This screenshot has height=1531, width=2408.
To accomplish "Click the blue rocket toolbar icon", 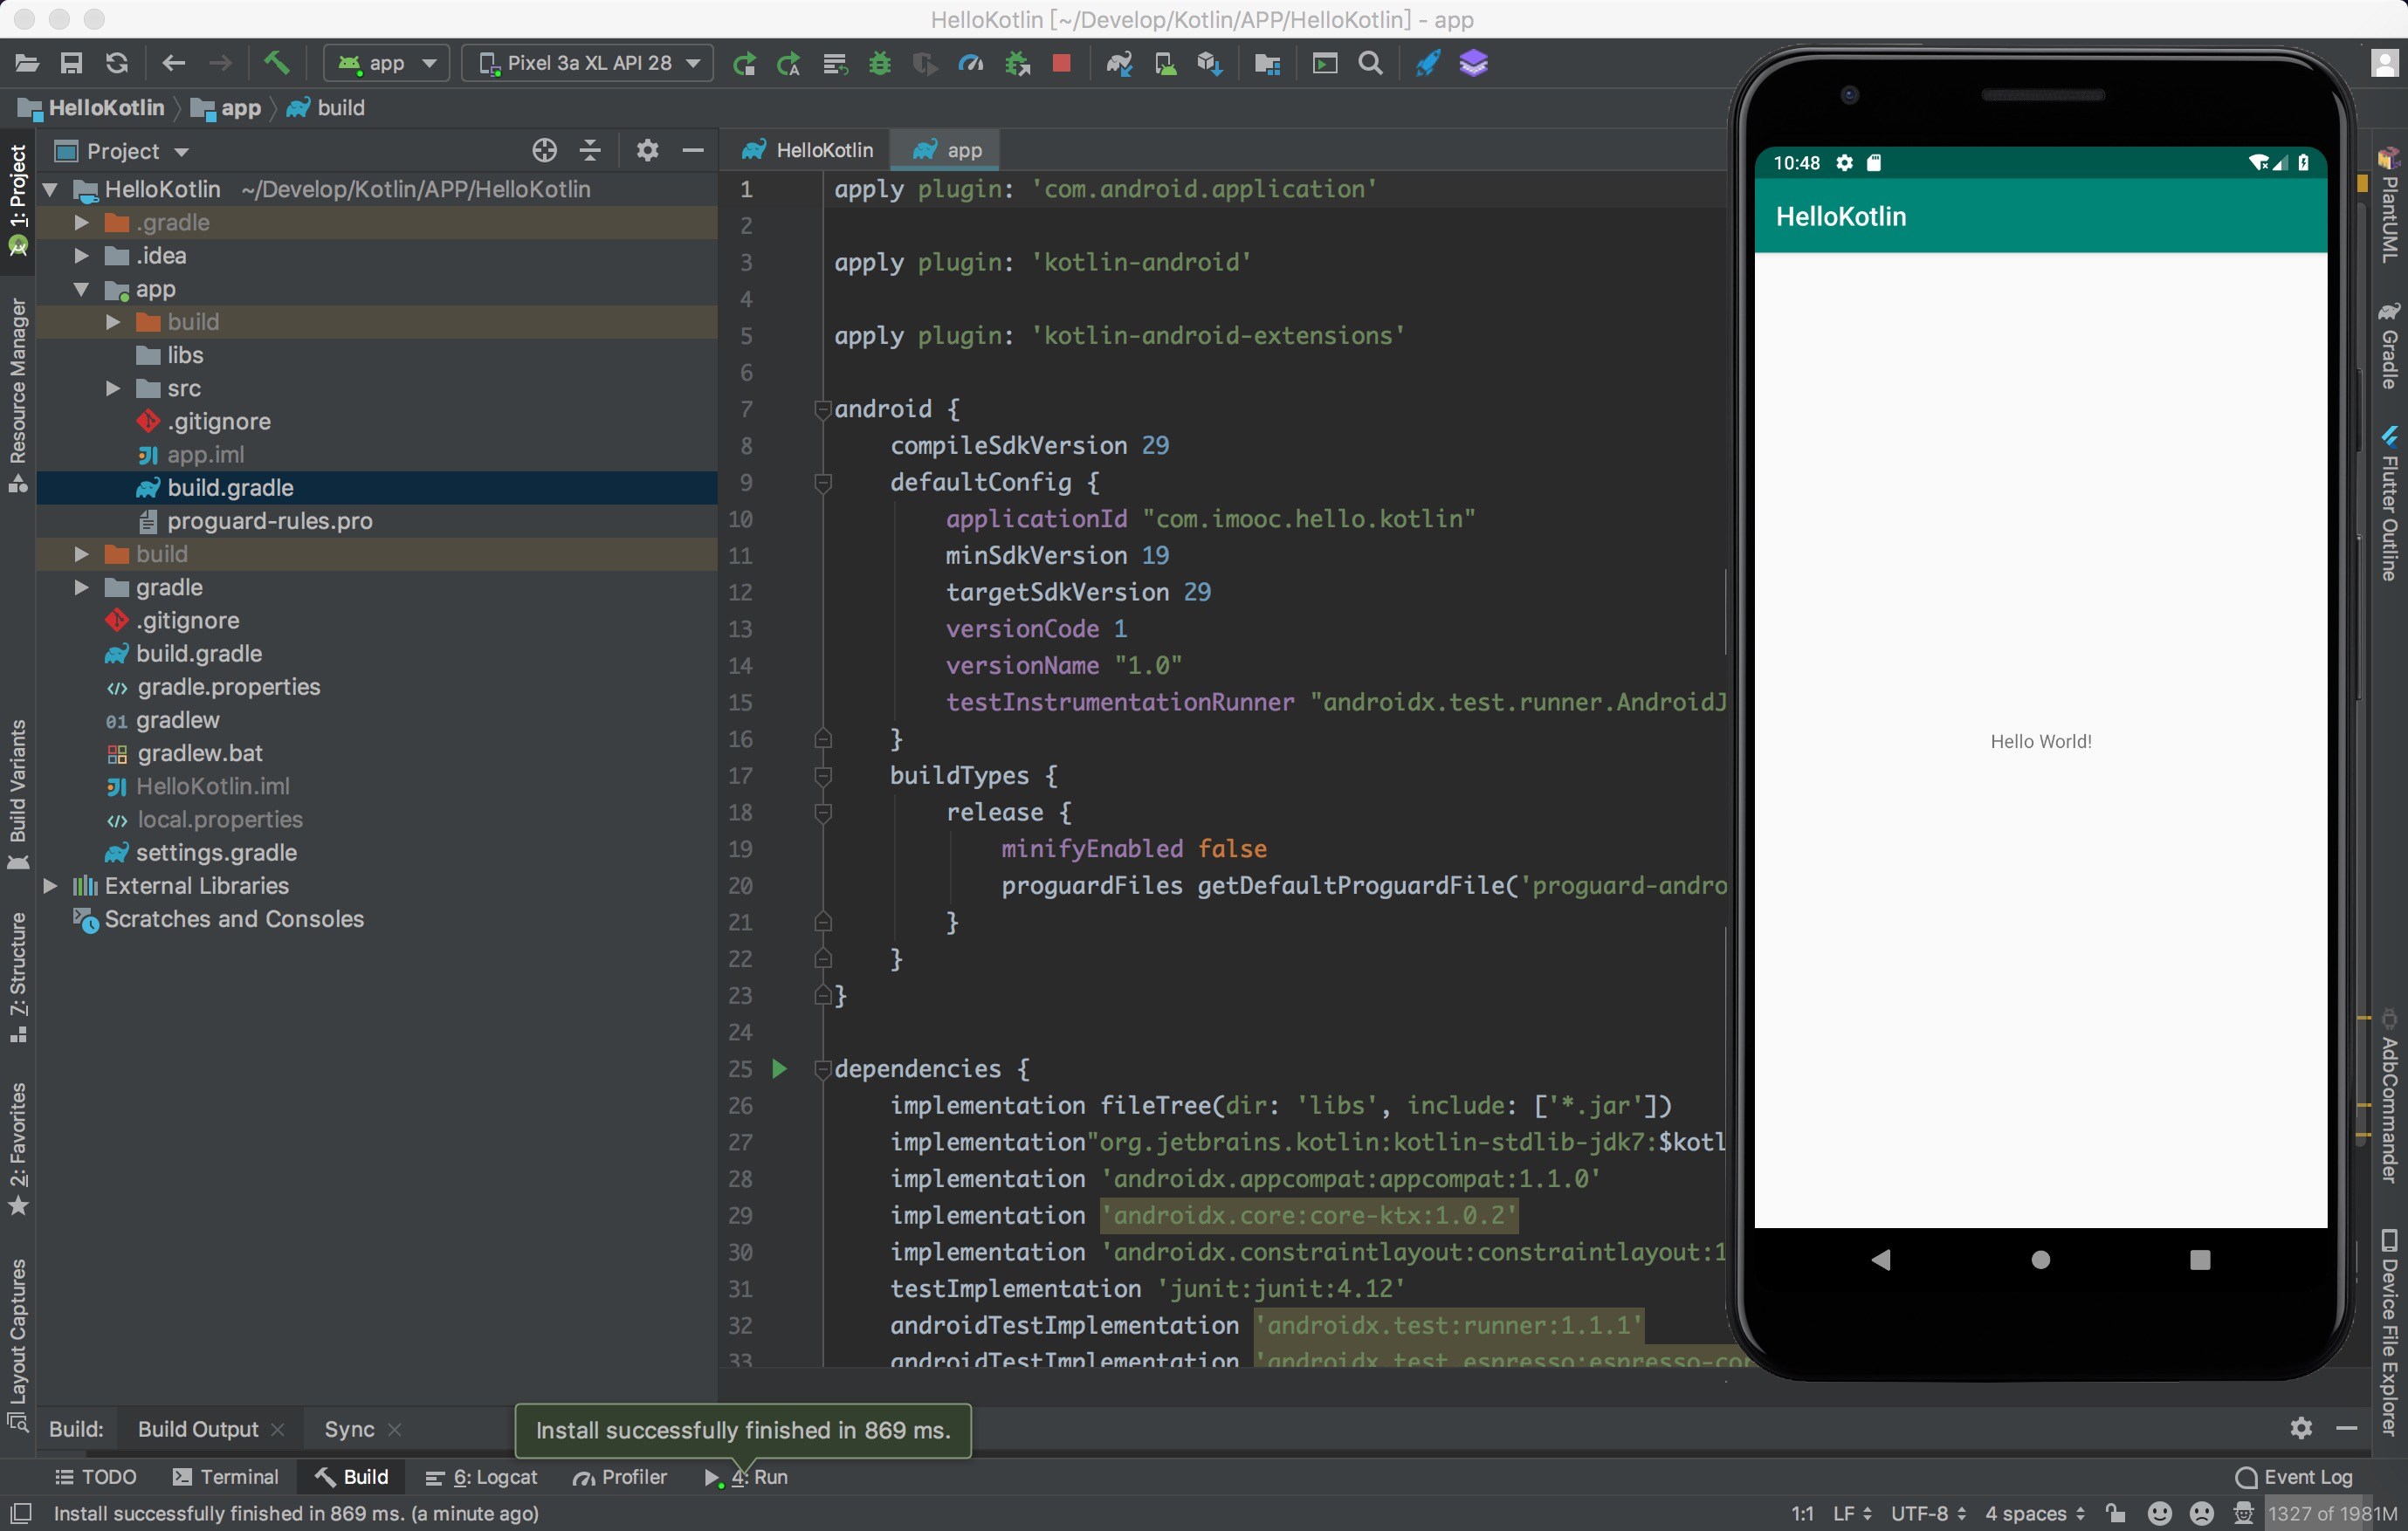I will point(1428,64).
